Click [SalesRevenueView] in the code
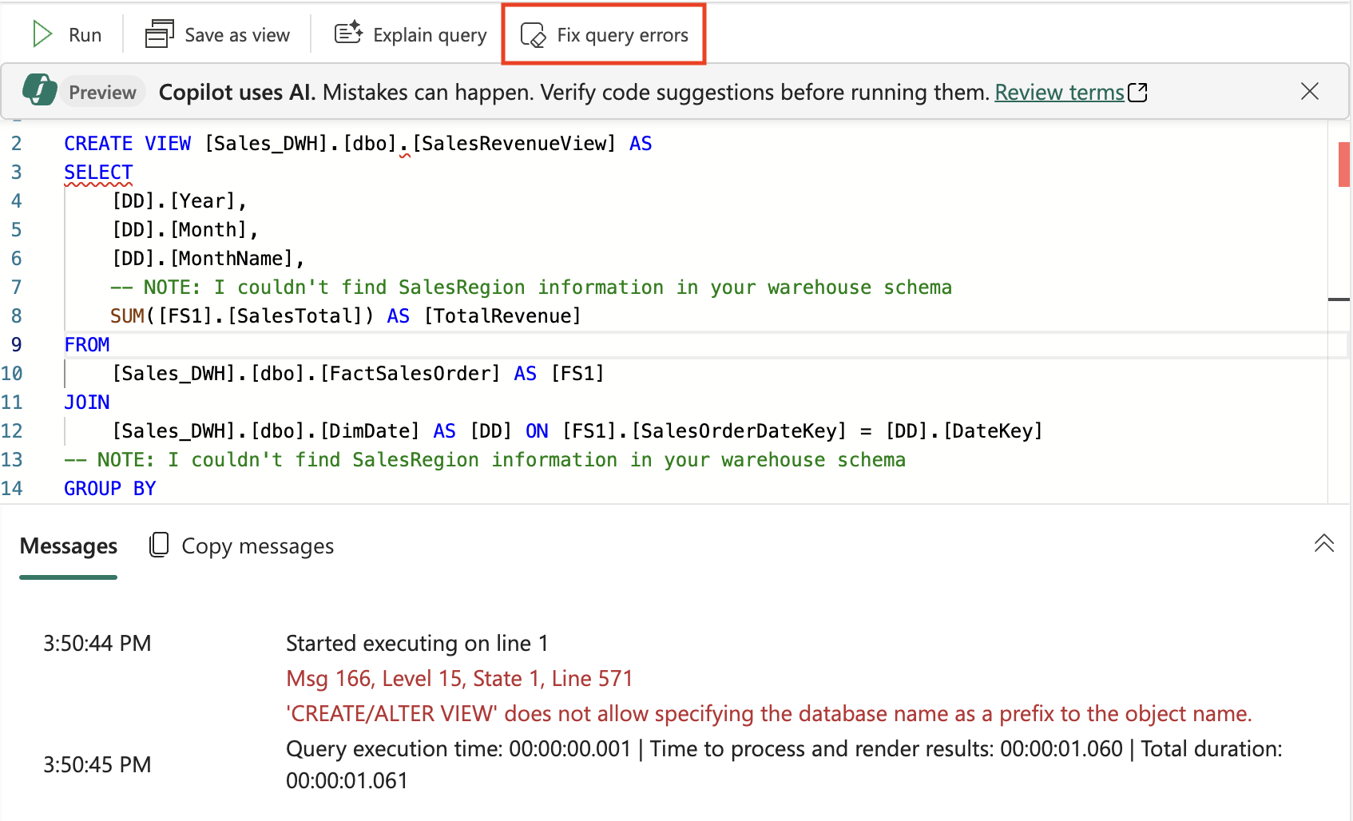1353x821 pixels. (x=514, y=144)
